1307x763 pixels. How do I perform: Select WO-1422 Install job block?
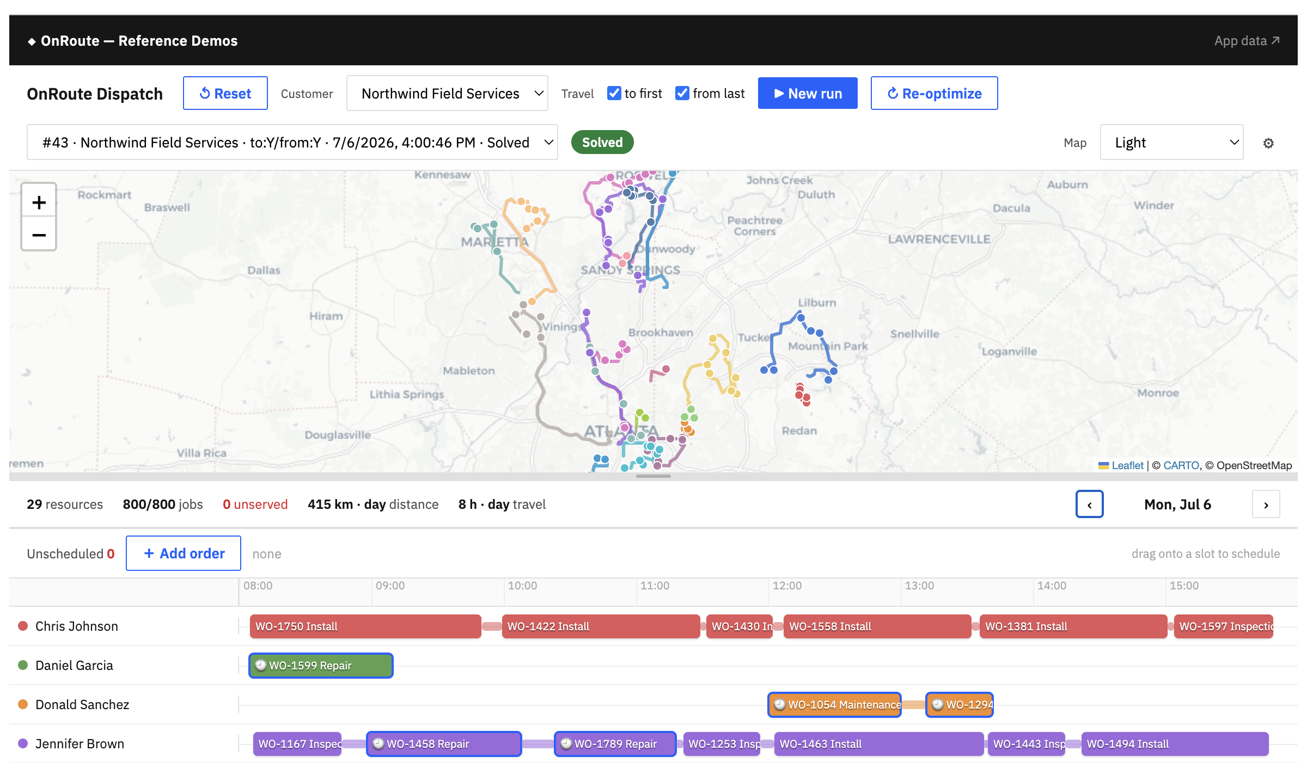pyautogui.click(x=601, y=626)
